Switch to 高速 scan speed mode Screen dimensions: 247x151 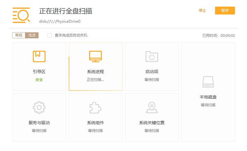32,35
